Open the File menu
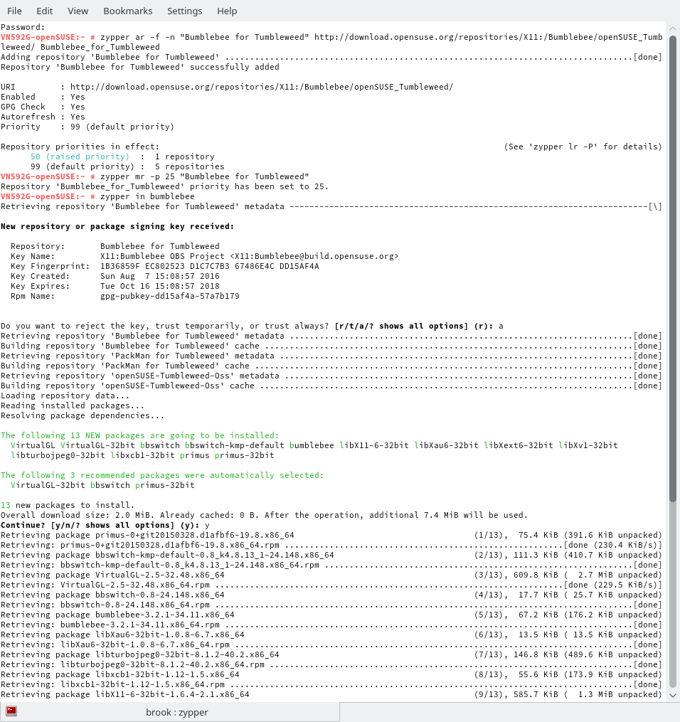This screenshot has width=680, height=722. 14,11
